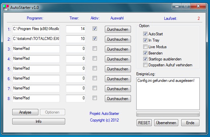Uncheck the Aktiv checkbox for program 1
Screen dimensions: 210x137
click(95, 29)
